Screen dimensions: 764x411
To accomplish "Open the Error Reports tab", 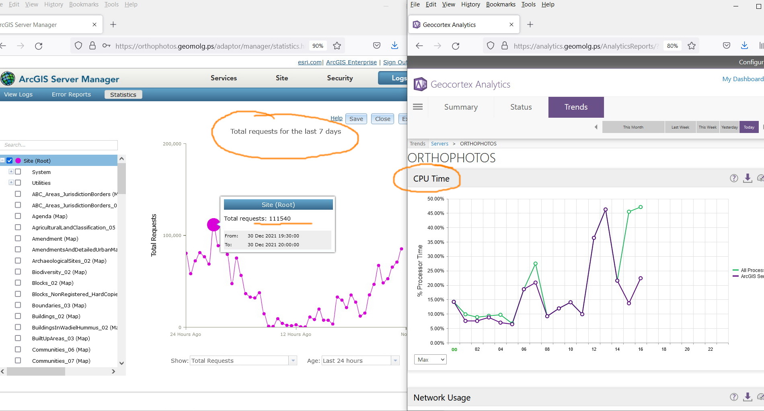I will (x=71, y=94).
